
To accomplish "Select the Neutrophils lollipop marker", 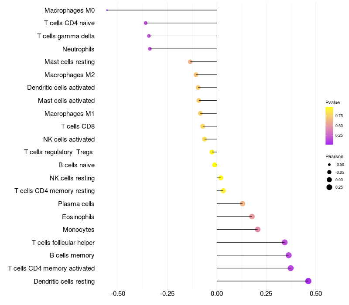I will pos(150,49).
